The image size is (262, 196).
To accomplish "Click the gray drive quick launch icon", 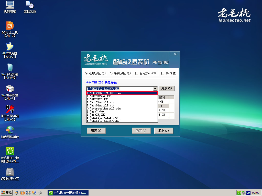I will [40, 193].
